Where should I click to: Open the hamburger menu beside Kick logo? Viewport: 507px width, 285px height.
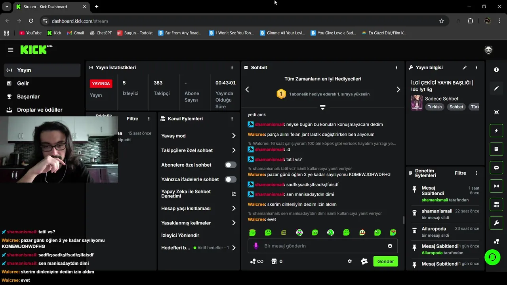point(11,50)
